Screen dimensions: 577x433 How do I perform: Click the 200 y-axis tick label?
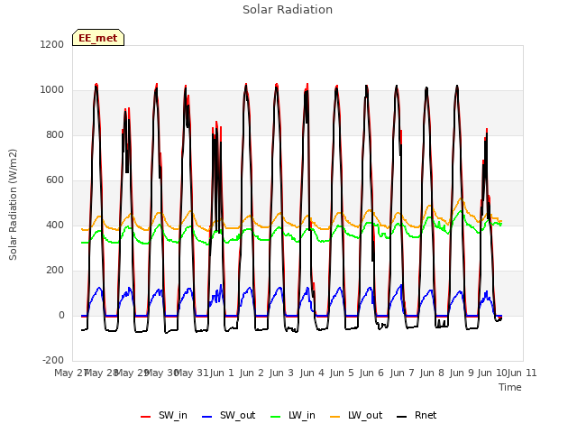click(55, 271)
